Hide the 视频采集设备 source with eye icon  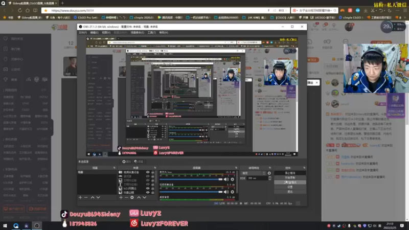148,172
